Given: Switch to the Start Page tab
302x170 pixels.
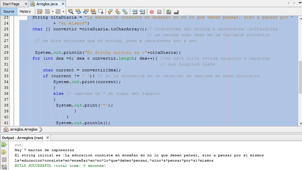Looking at the screenshot, I should click(x=11, y=4).
